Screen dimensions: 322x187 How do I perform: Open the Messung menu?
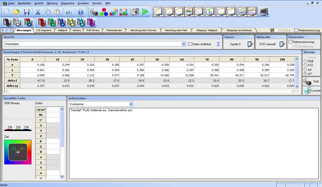(52, 3)
